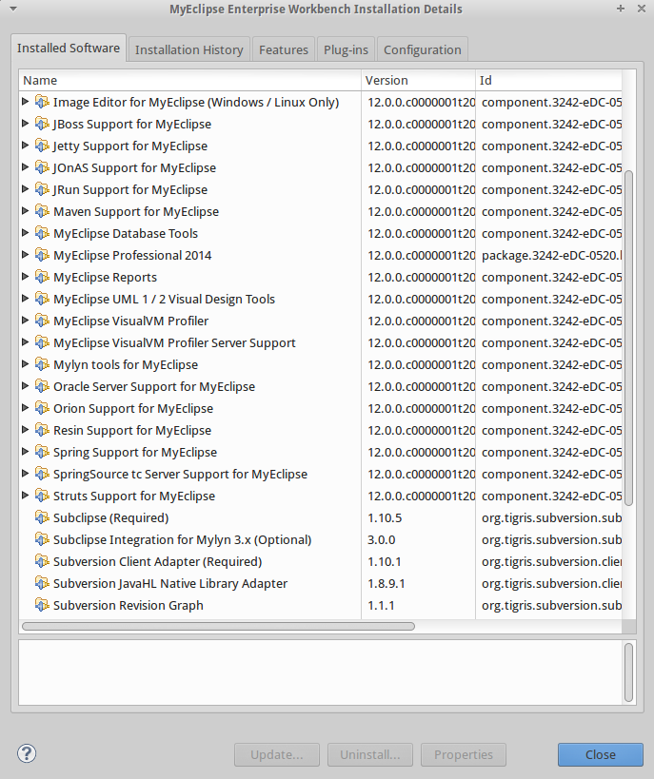Click the MyEclipse Database Tools feature icon
The width and height of the screenshot is (654, 779).
[x=42, y=233]
